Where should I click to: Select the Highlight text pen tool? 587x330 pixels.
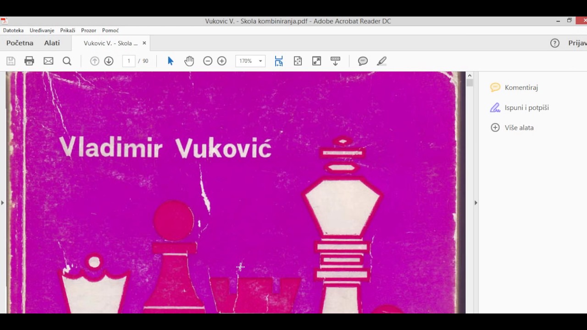(382, 61)
